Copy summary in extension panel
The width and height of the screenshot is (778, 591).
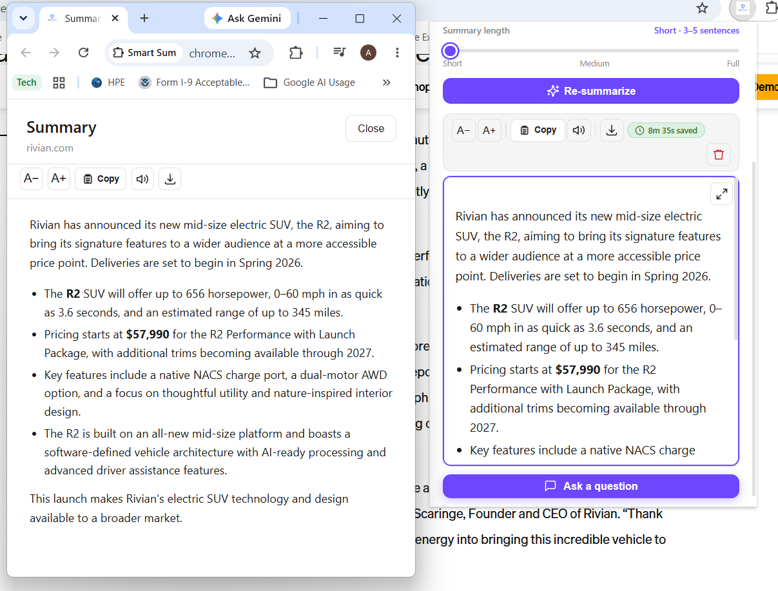(x=538, y=130)
